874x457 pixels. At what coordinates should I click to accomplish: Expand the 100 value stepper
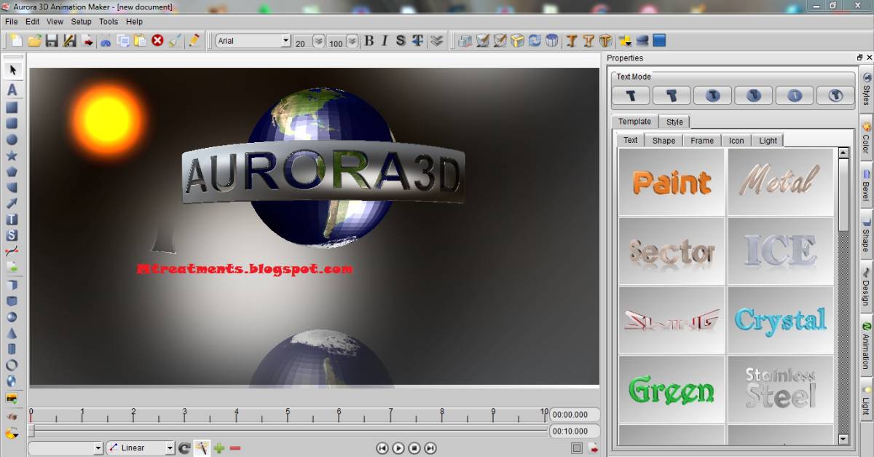pyautogui.click(x=352, y=41)
